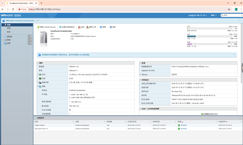Bookmark page with the star icon
243x145 pixels.
(x=229, y=9)
